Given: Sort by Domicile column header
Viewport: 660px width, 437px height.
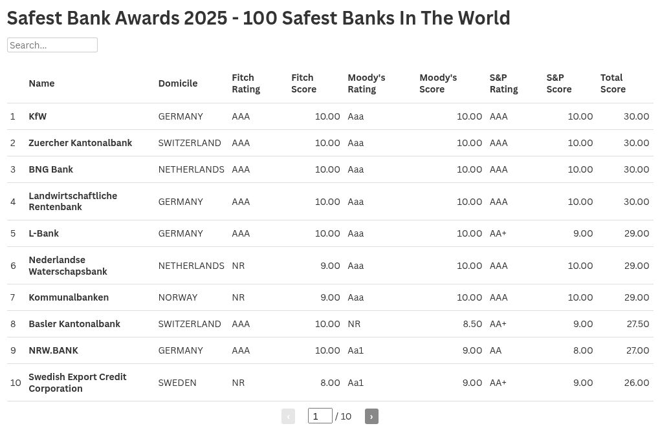Looking at the screenshot, I should [x=178, y=83].
